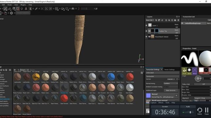Undock the Layers panel

point(177,17)
